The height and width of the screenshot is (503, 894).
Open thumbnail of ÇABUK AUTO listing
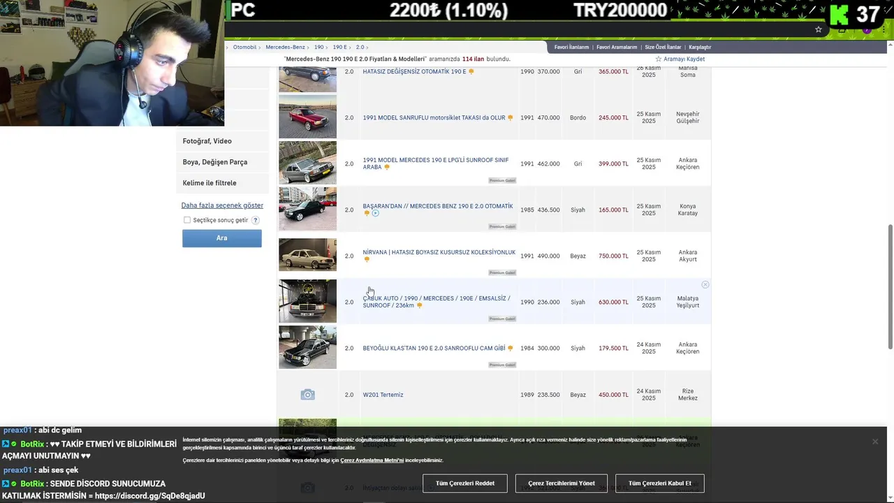click(307, 301)
